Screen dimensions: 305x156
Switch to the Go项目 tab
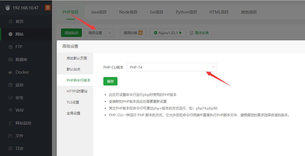point(156,12)
